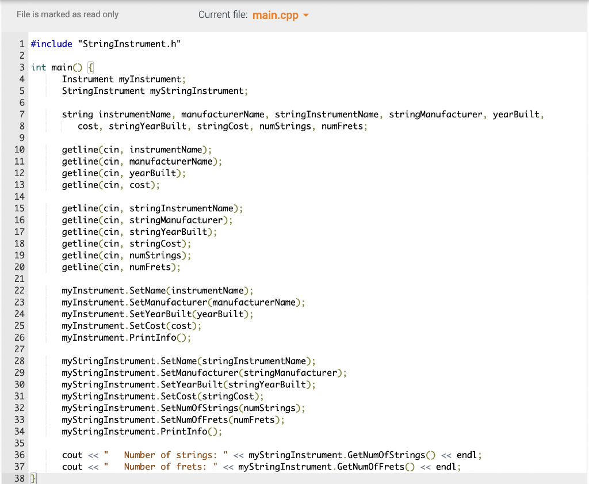Click the myStringInstrument declaration on line 5
The height and width of the screenshot is (484, 589).
pyautogui.click(x=154, y=90)
